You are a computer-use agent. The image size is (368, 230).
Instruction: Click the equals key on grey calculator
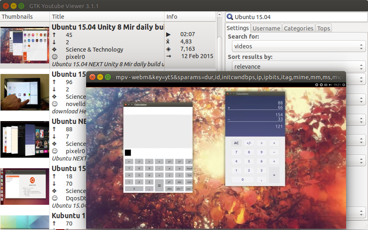(x=159, y=185)
